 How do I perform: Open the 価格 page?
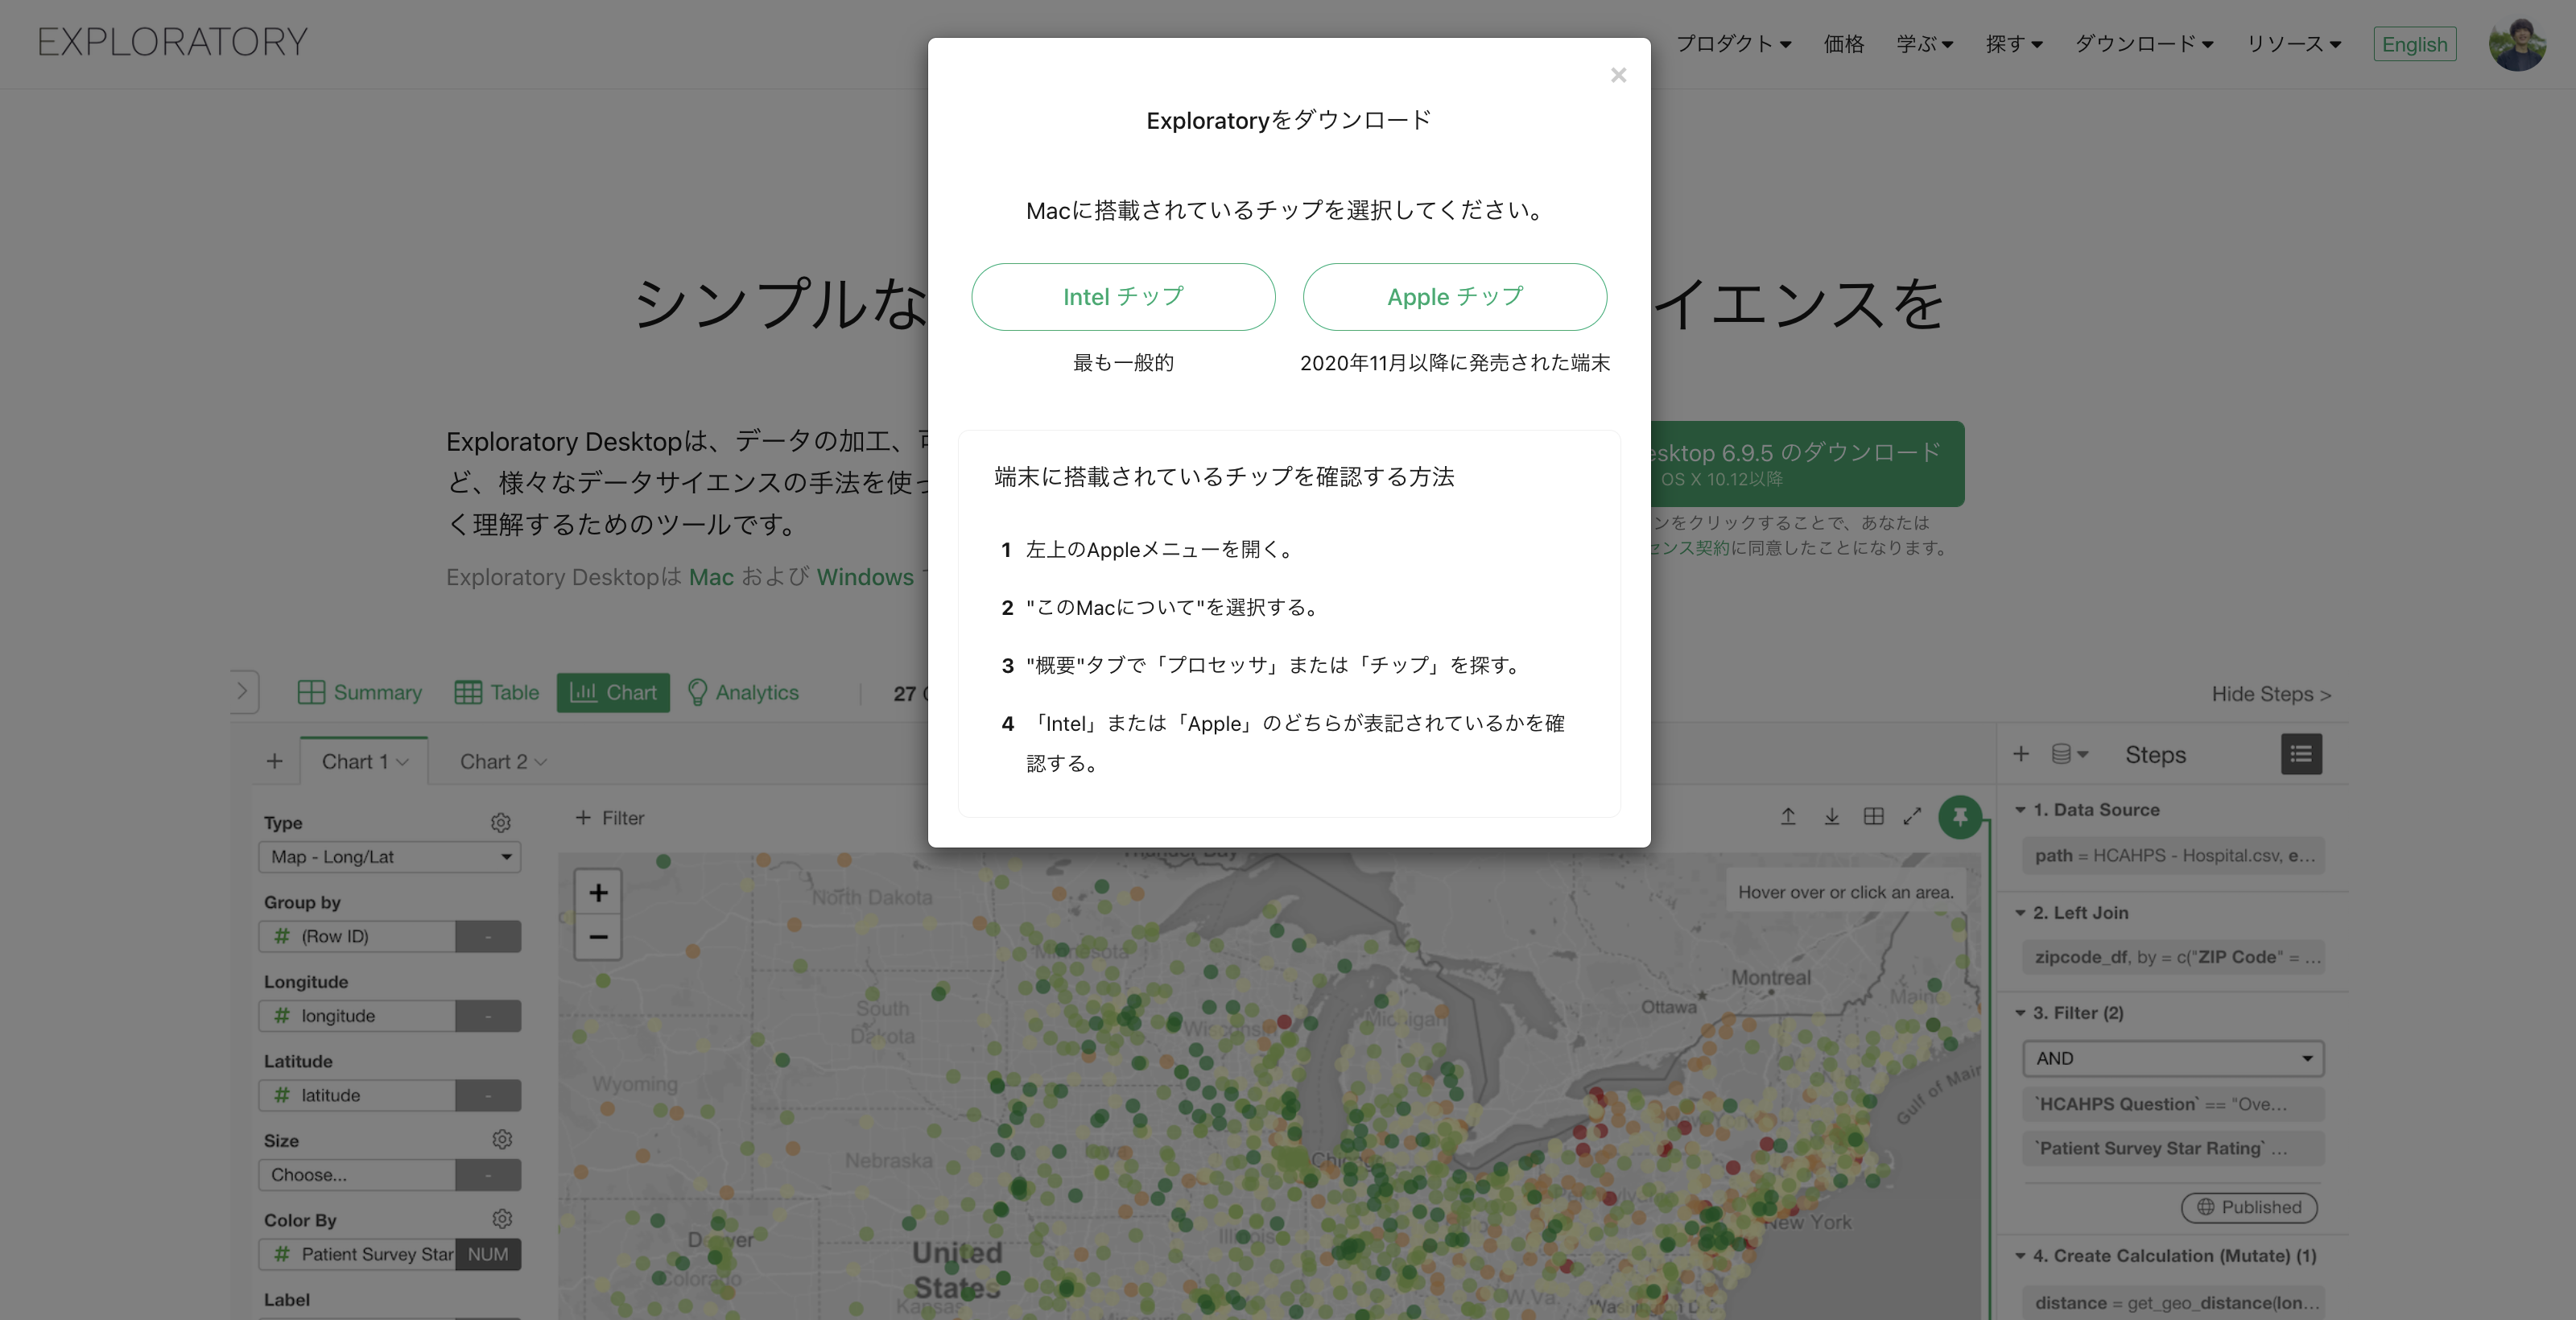tap(1843, 44)
